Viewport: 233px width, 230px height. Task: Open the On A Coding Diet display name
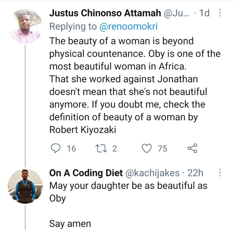click(86, 173)
